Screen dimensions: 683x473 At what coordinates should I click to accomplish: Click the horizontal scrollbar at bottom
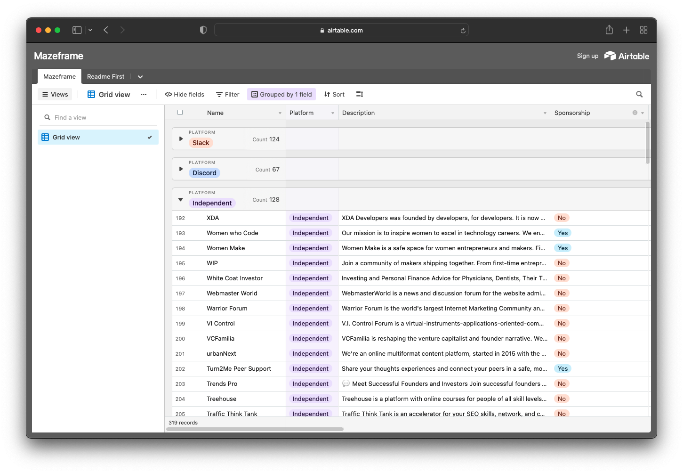point(255,429)
